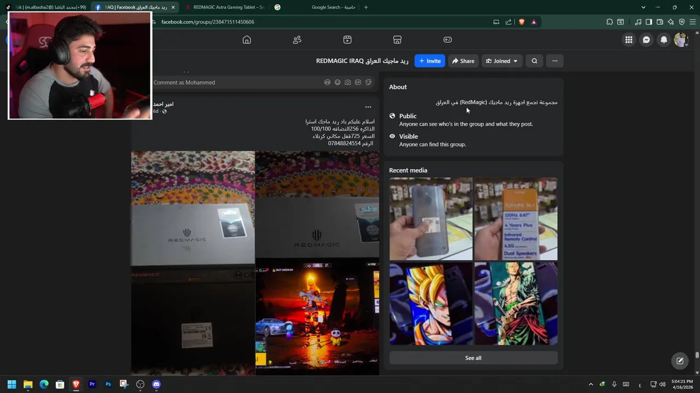Open the Goku artwork media thumbnail
Viewport: 700px width, 393px height.
click(x=431, y=303)
